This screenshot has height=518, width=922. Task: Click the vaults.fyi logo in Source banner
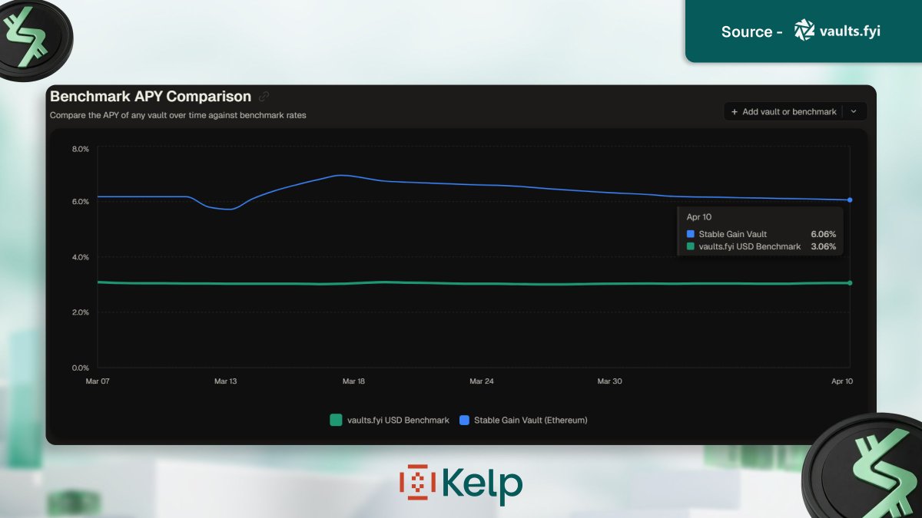tap(837, 31)
